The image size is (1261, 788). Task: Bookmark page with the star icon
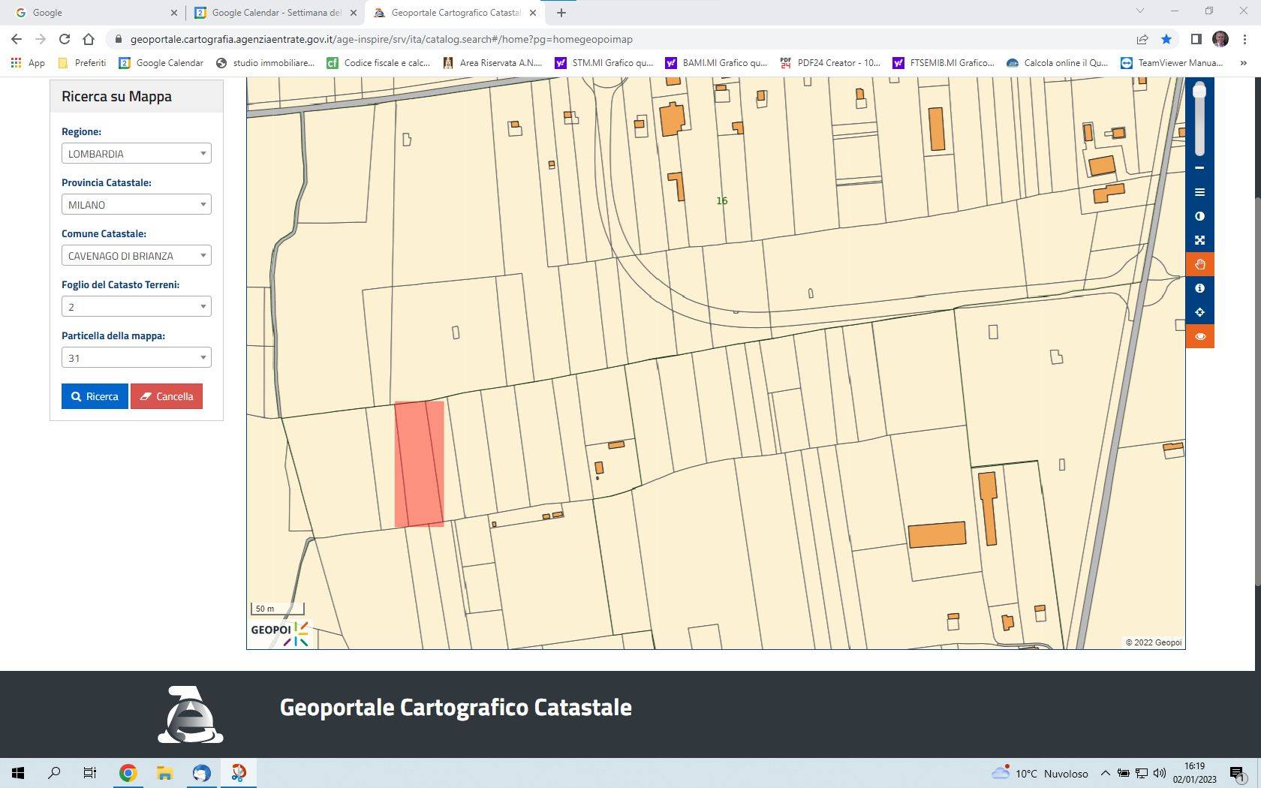tap(1166, 39)
